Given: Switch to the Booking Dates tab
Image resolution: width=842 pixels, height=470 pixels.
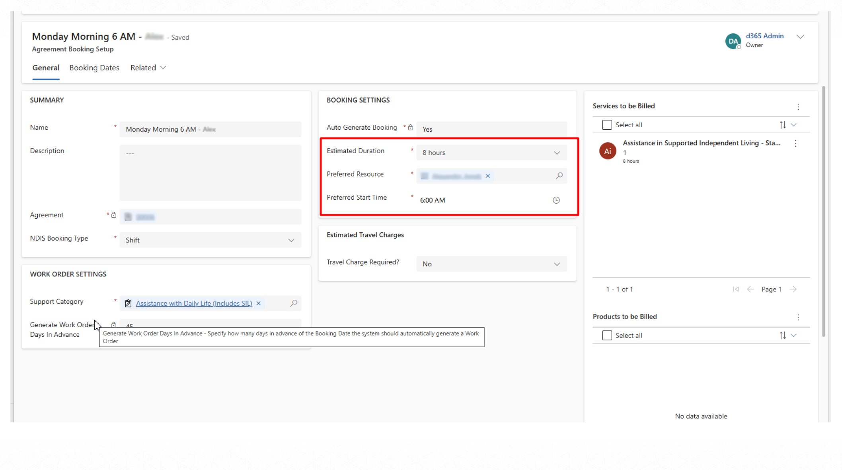Looking at the screenshot, I should pyautogui.click(x=94, y=68).
